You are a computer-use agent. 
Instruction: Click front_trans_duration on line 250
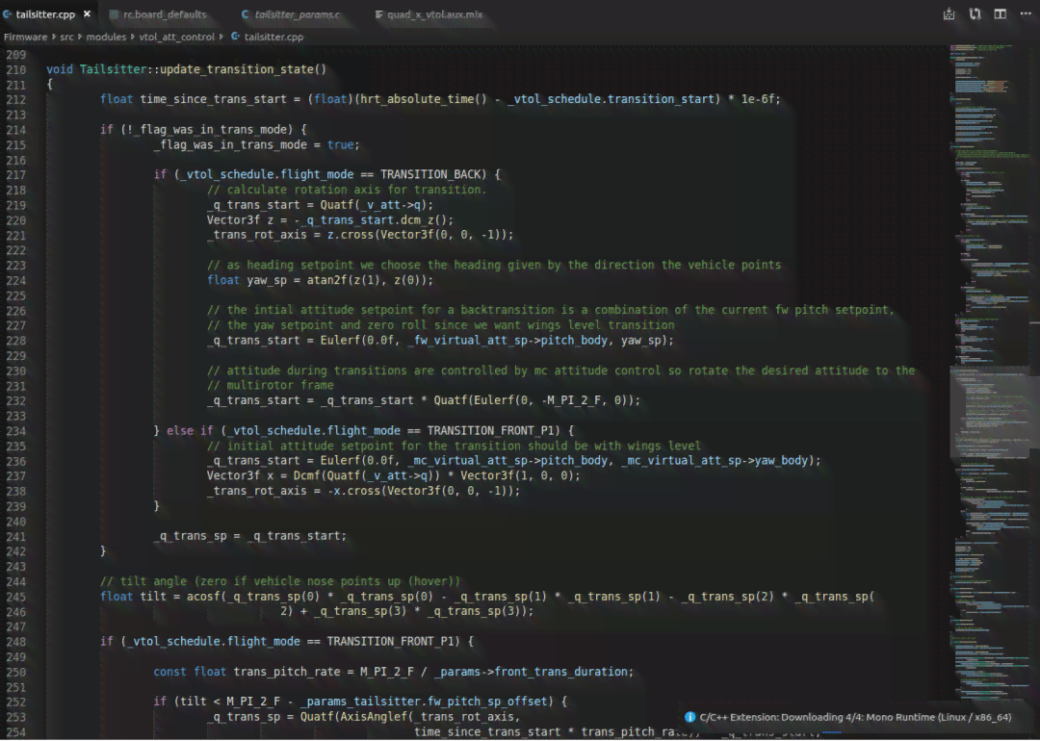[x=560, y=672]
